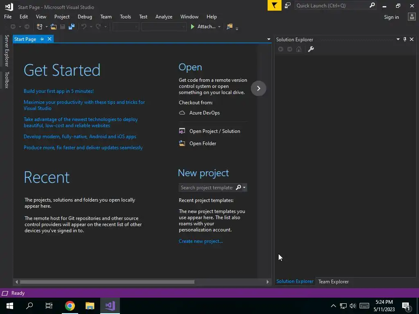Open the Edit menu
Viewport: 419px width, 314px height.
click(23, 16)
